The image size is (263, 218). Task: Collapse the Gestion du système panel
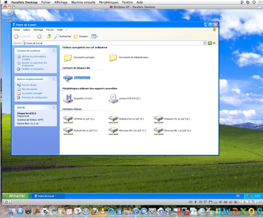[54, 50]
